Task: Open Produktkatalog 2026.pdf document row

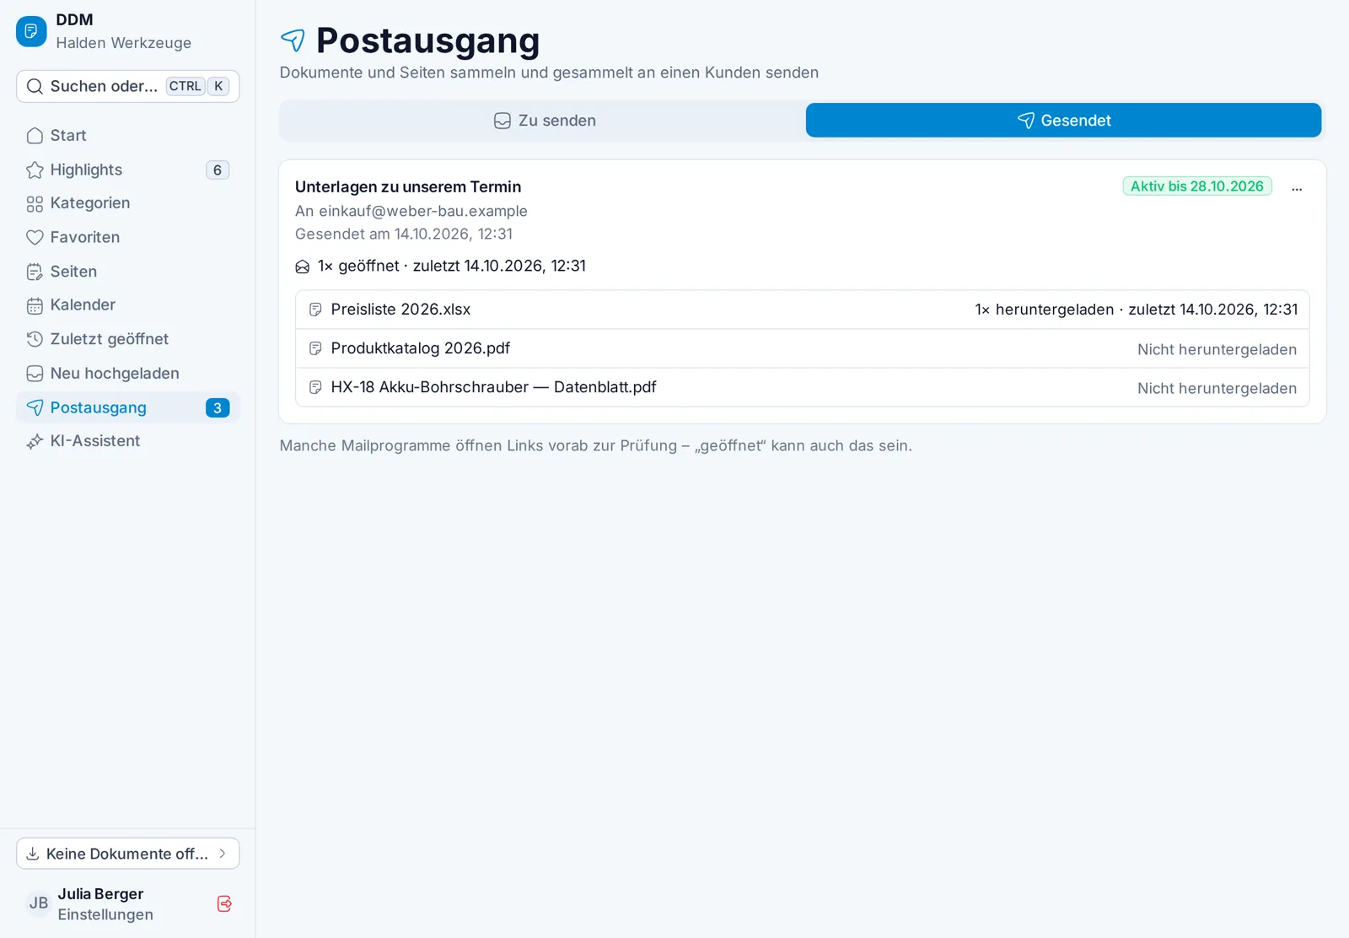Action: pos(802,348)
